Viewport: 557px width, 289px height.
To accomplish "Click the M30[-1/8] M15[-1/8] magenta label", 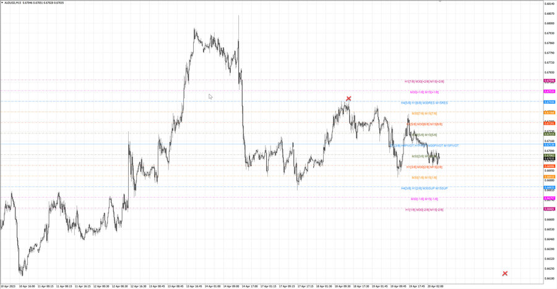I will pyautogui.click(x=424, y=199).
